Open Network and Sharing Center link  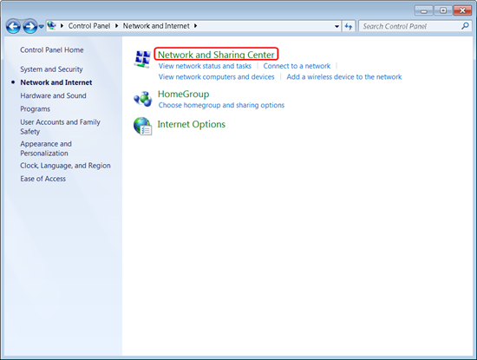click(216, 55)
